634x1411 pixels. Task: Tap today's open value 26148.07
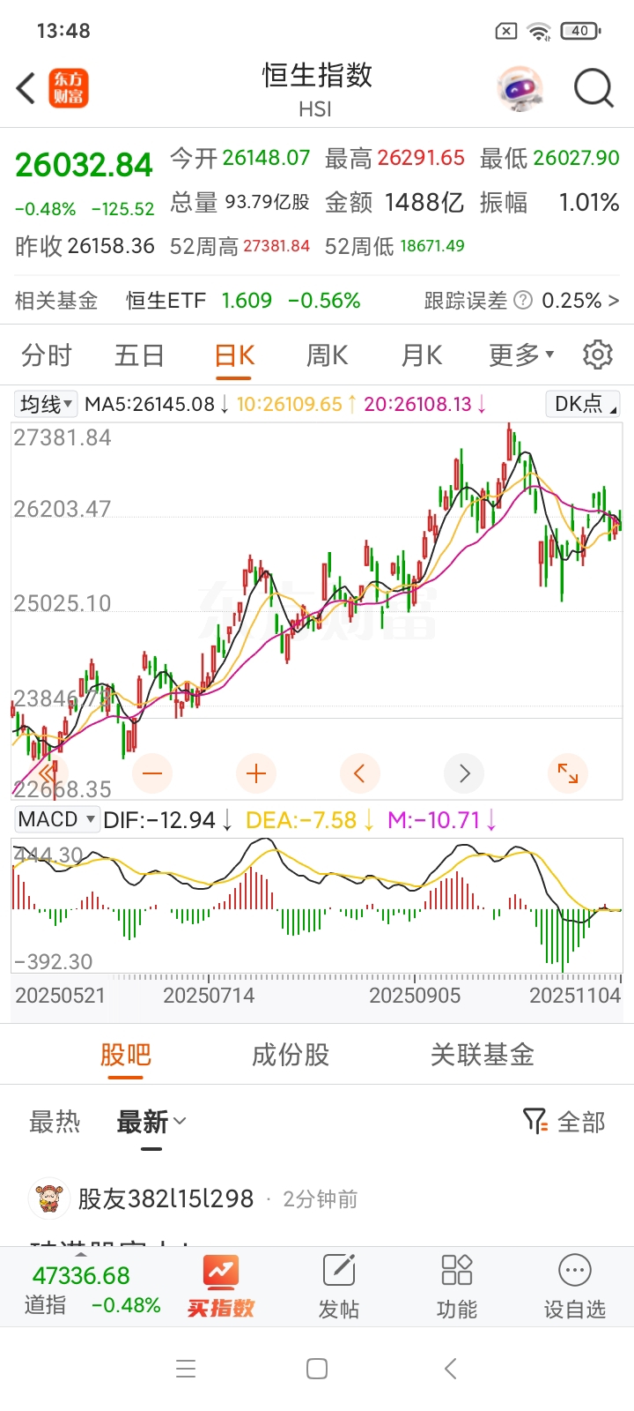(266, 158)
